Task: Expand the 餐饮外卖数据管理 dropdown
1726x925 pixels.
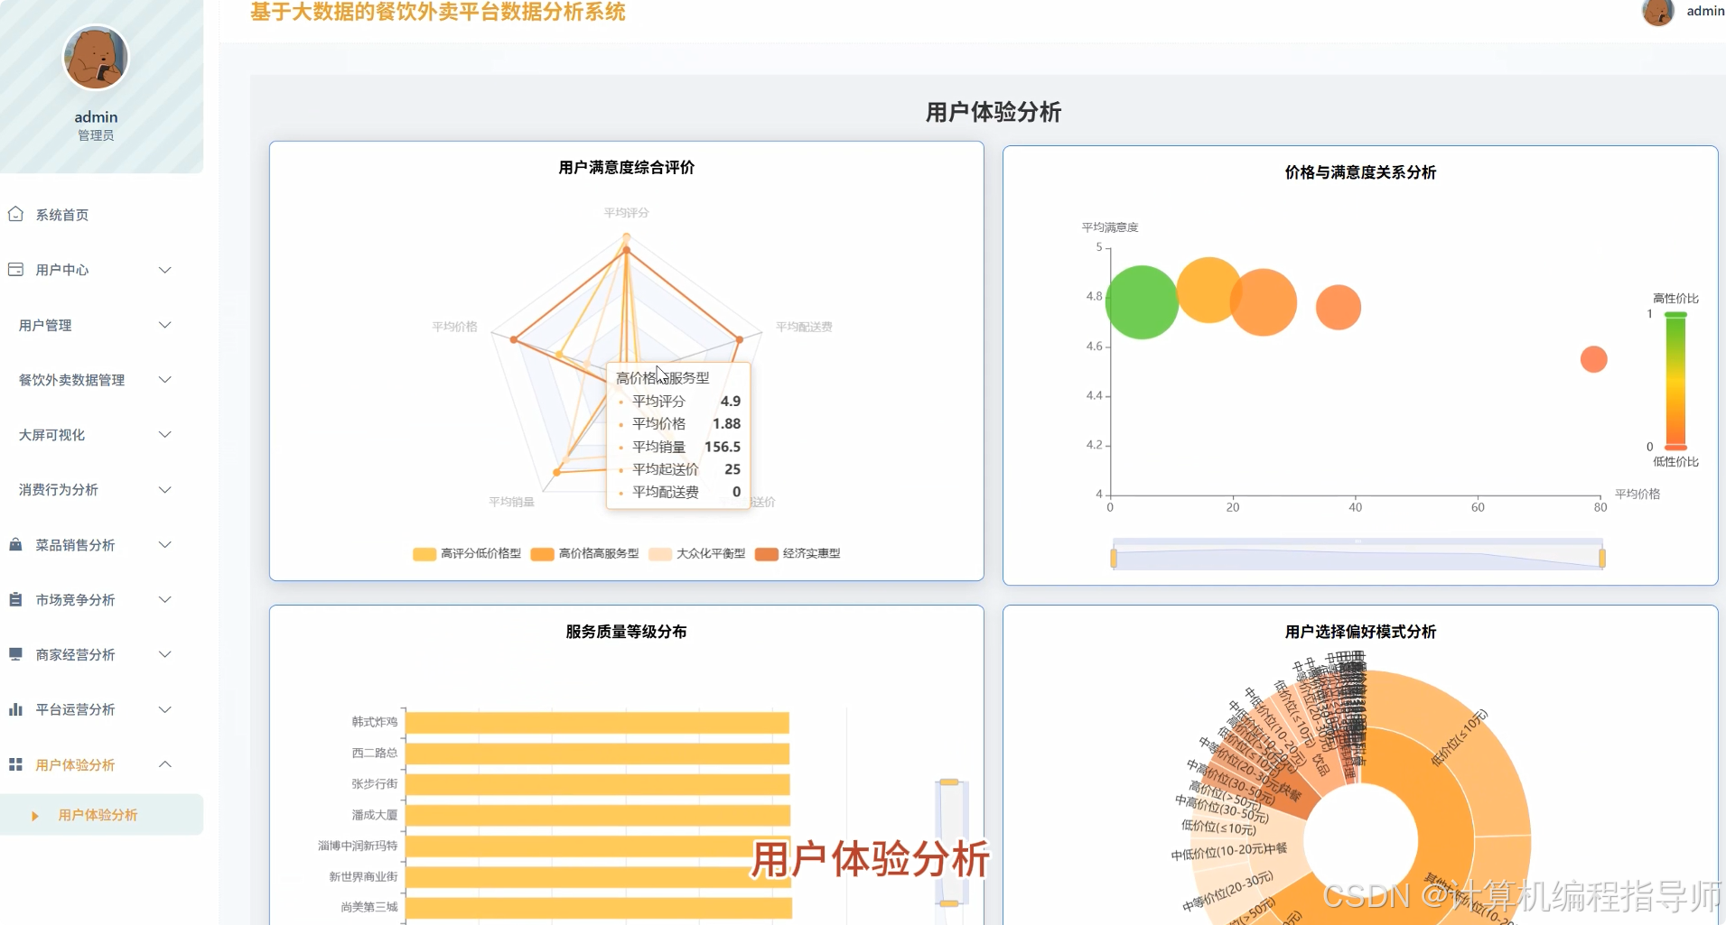Action: [x=90, y=379]
